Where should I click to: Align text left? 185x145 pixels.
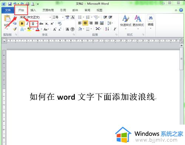coord(80,23)
